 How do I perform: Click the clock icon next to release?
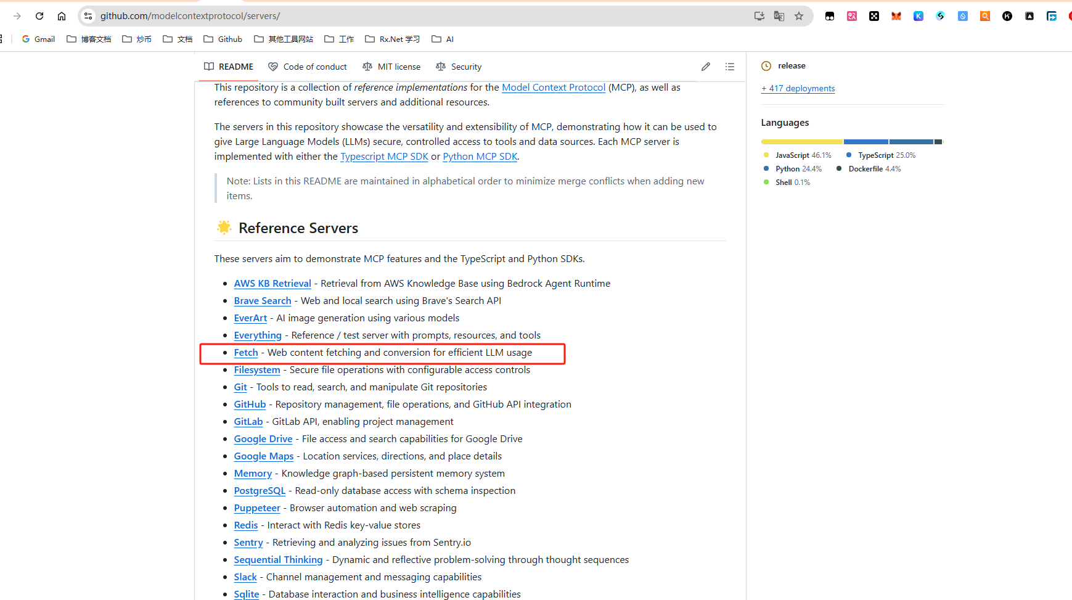(x=766, y=66)
